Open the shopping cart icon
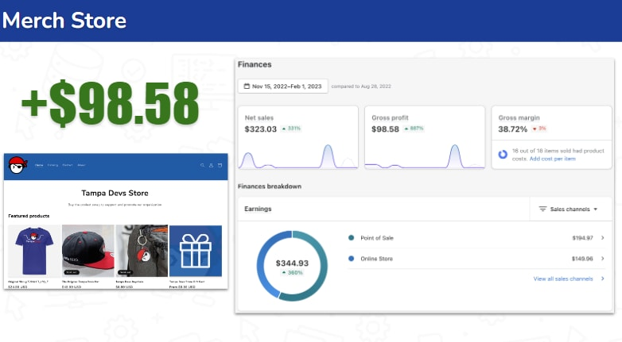The image size is (622, 342). [x=220, y=165]
